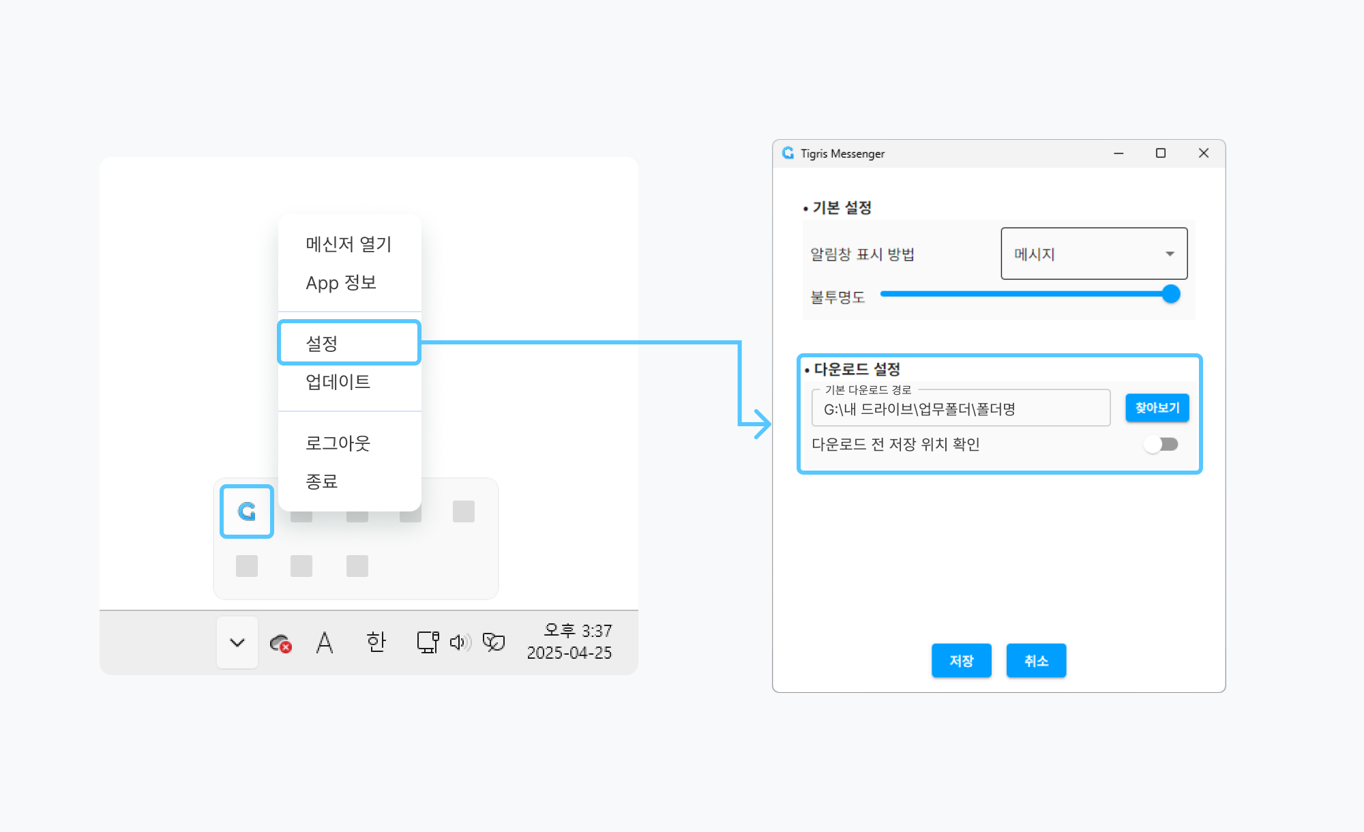Select 로그아웃 from the tray menu
Screen dimensions: 1364x832
pos(338,443)
